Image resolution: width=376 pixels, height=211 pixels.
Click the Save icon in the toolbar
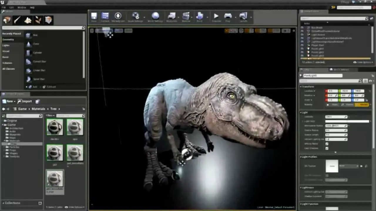tap(94, 16)
